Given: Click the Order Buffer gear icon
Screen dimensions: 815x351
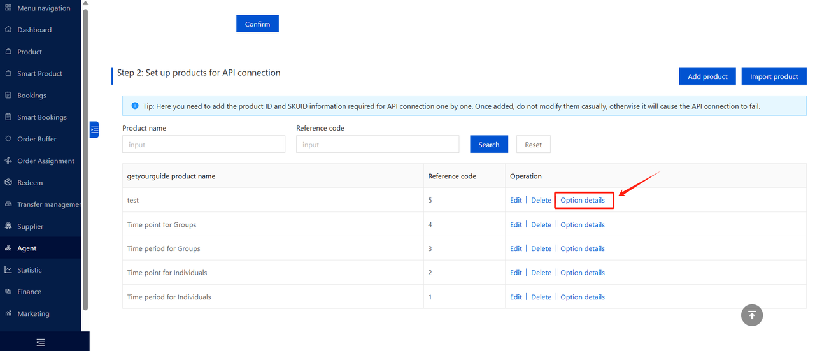Looking at the screenshot, I should [8, 139].
